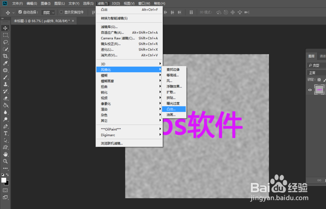
Task: Change the screen mode
Action: pyautogui.click(x=5, y=197)
